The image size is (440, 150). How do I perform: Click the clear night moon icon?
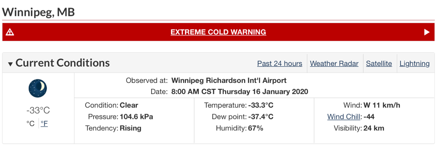[38, 88]
